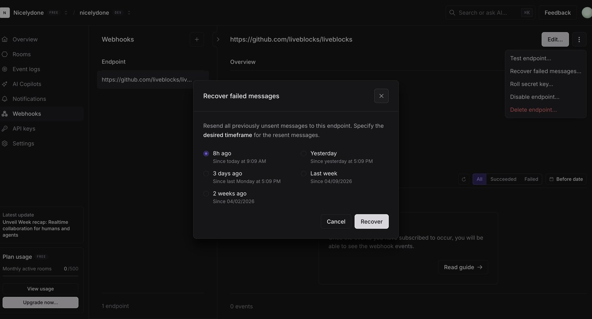Viewport: 592px width, 319px height.
Task: Click the Notifications bell icon
Action: 5,99
